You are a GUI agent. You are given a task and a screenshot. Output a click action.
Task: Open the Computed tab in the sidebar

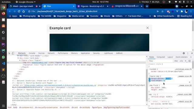161,57
